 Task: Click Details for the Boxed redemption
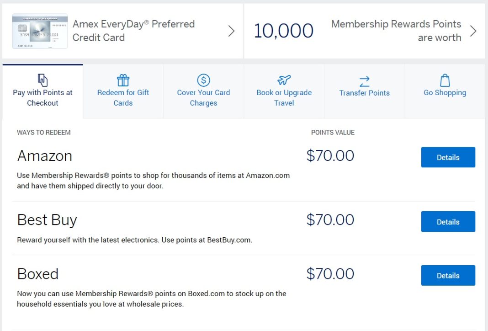(x=448, y=275)
